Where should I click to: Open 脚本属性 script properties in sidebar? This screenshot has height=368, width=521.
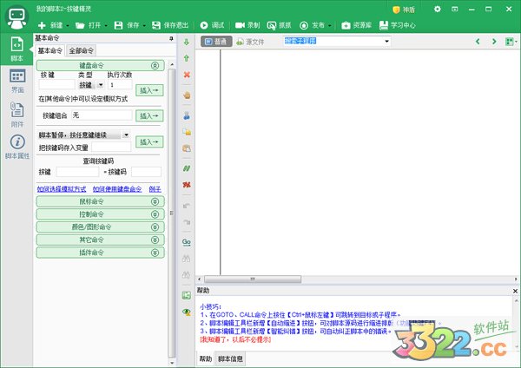click(x=16, y=146)
